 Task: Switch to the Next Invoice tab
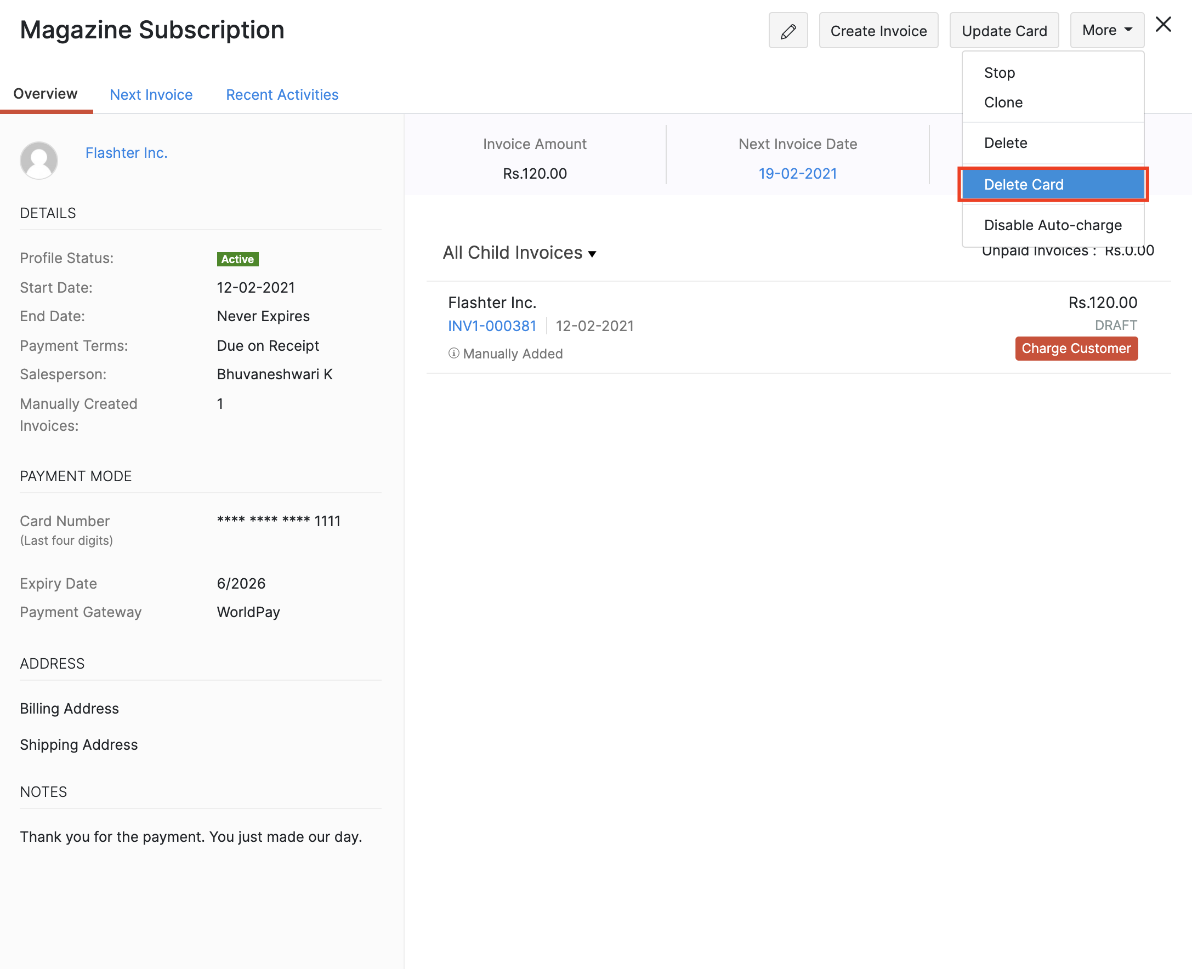(151, 95)
